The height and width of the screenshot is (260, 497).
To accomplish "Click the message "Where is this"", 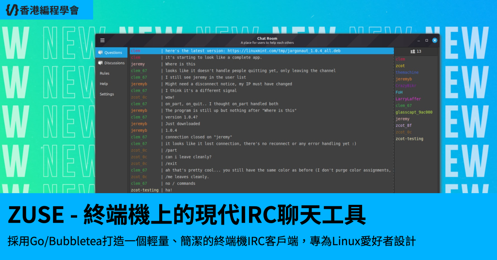I will (x=180, y=64).
